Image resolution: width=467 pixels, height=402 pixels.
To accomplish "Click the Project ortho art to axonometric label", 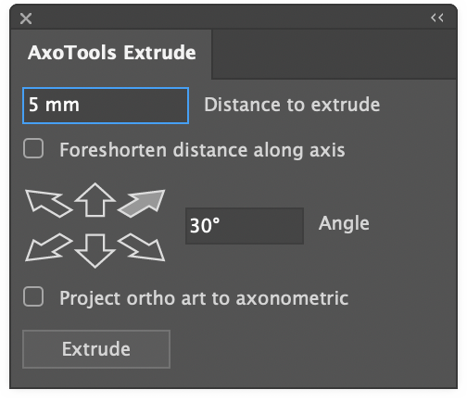I will tap(204, 298).
